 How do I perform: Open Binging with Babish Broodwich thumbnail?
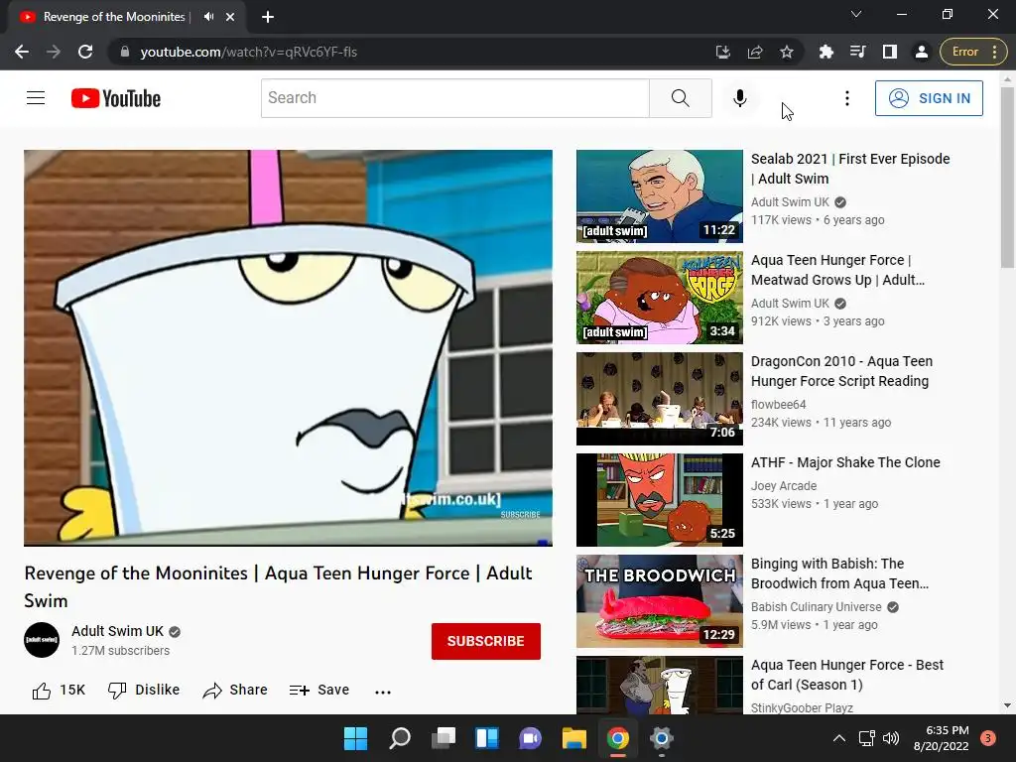point(660,600)
